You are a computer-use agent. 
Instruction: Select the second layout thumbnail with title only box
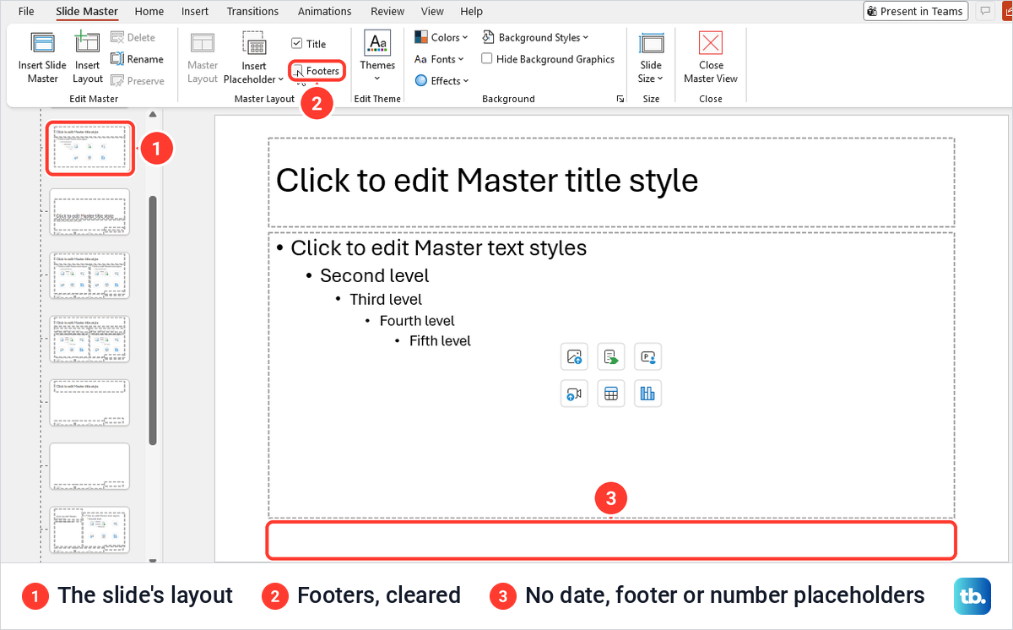pyautogui.click(x=89, y=212)
